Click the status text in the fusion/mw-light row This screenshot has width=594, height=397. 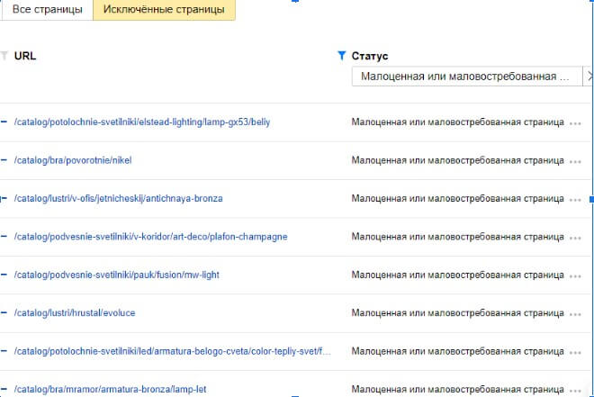457,275
